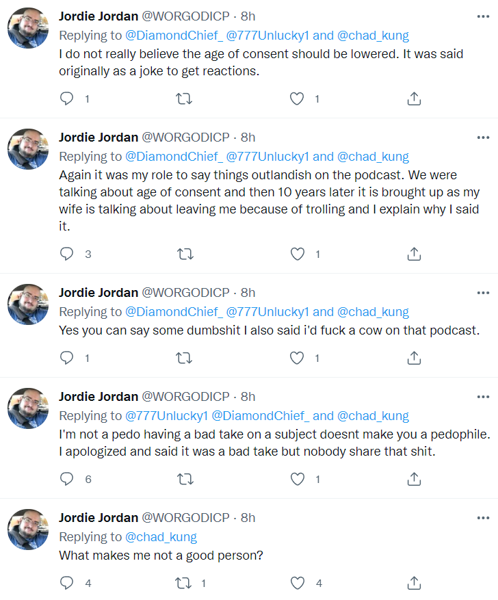Image resolution: width=498 pixels, height=600 pixels.
Task: Like the 'cow on that podcast' tweet
Action: tap(297, 358)
